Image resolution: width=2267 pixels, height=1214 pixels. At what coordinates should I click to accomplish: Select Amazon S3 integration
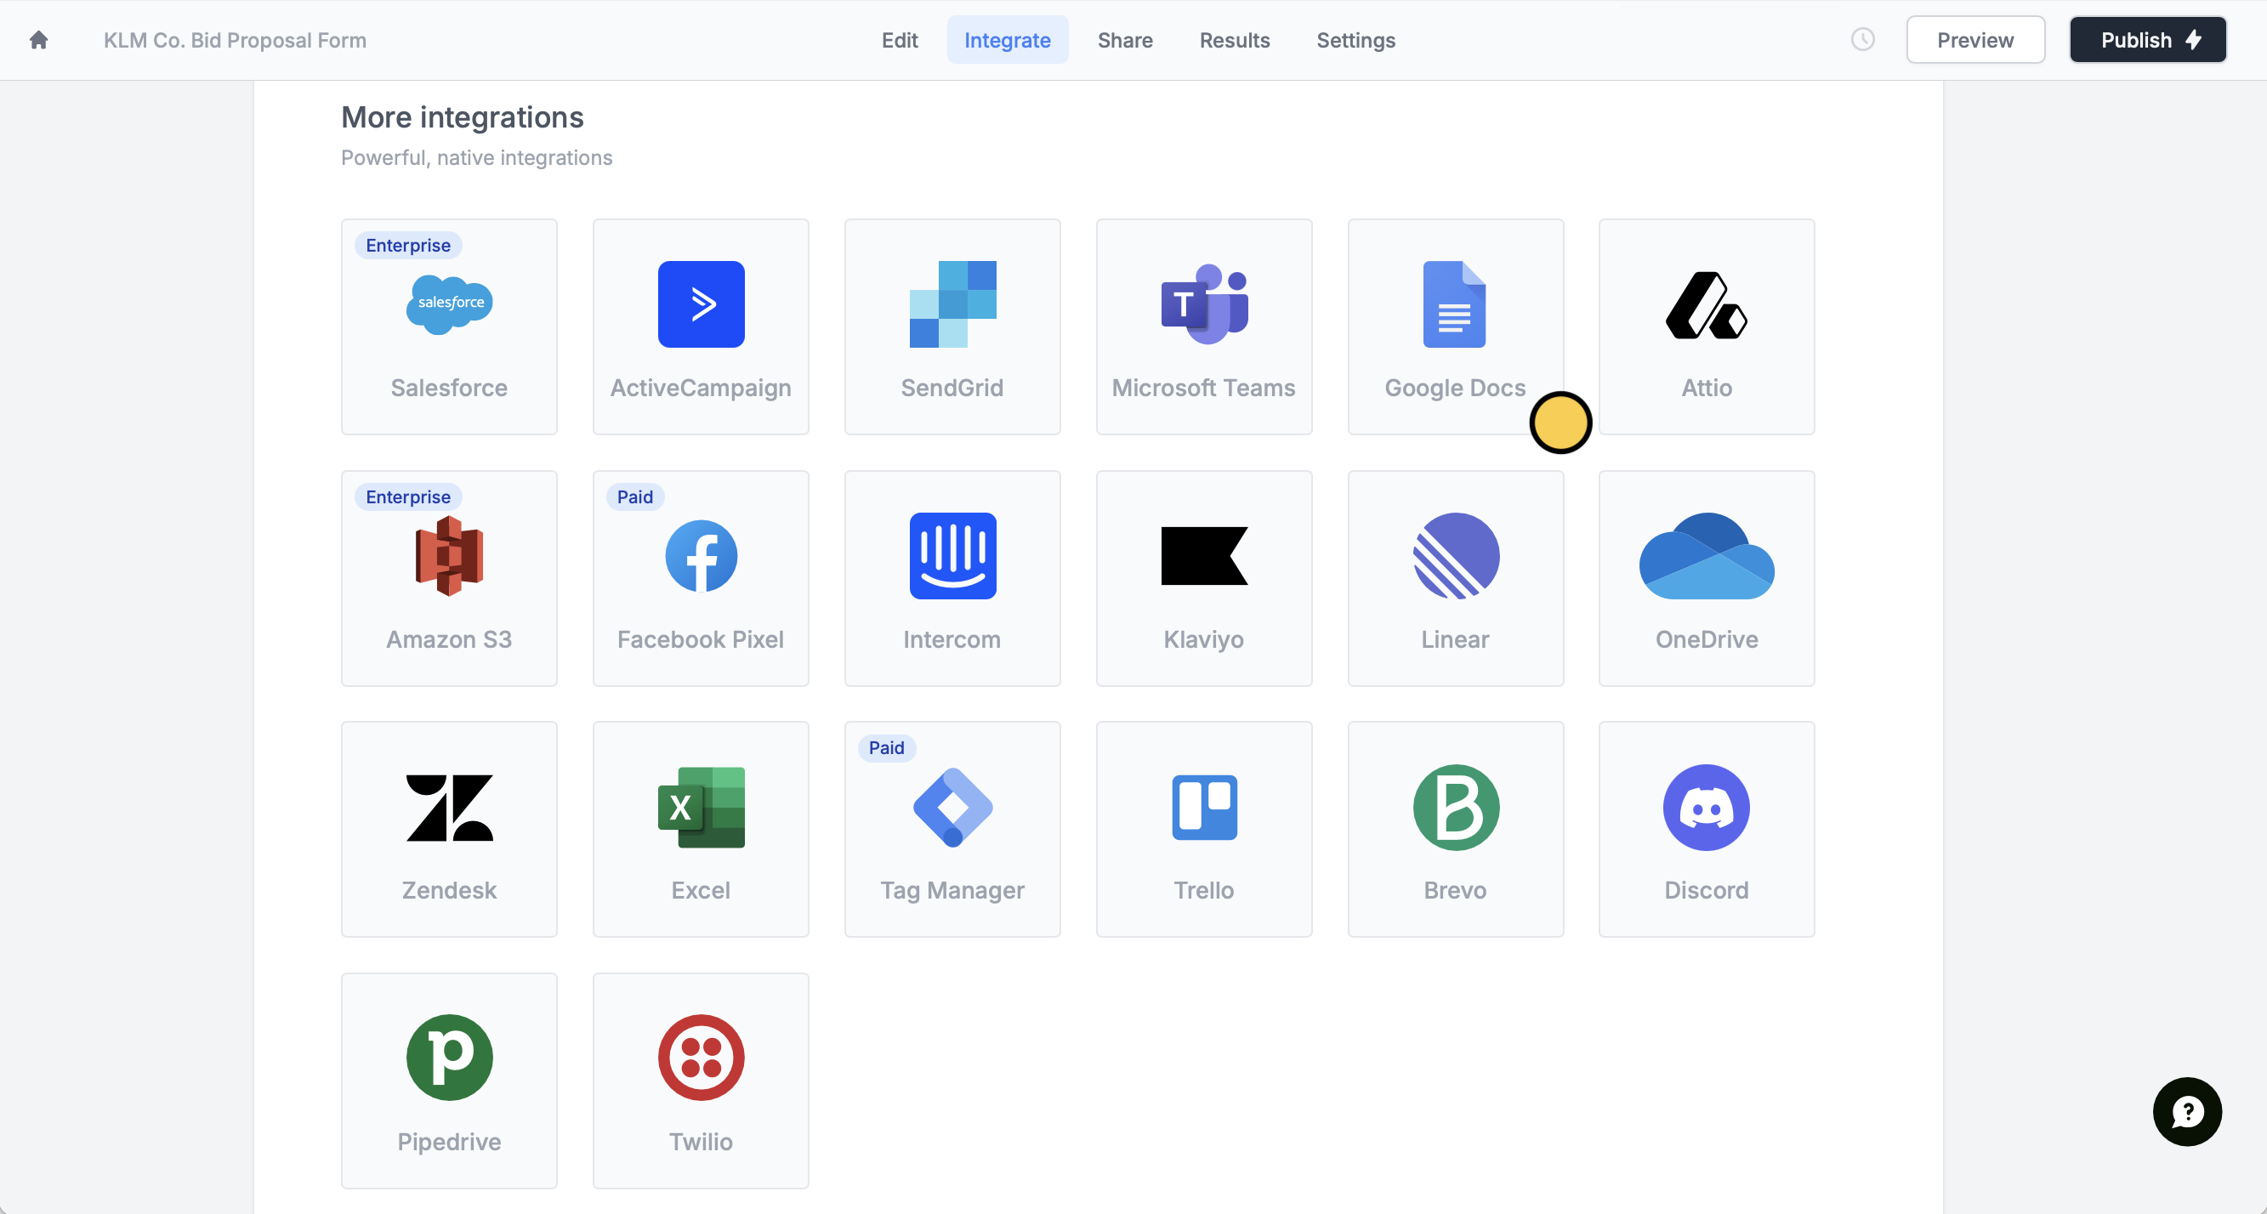449,578
